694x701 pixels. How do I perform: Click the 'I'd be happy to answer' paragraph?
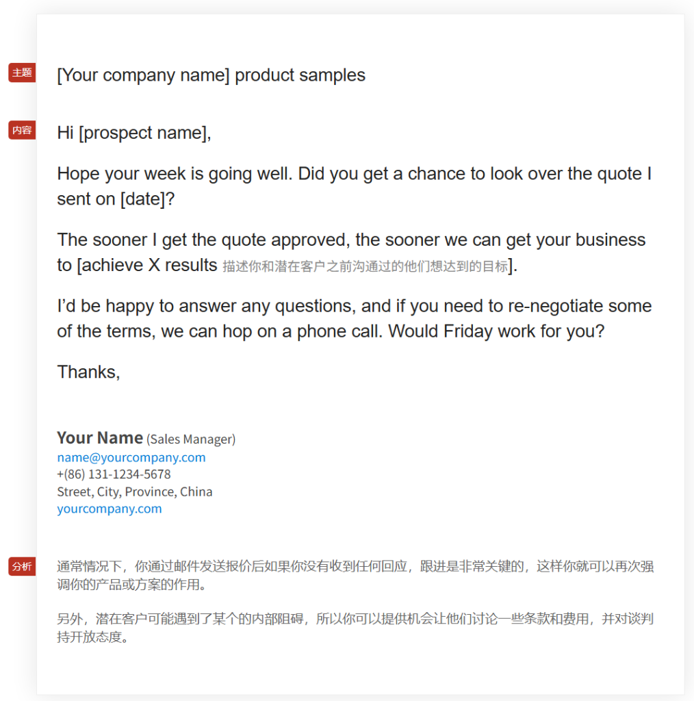354,318
